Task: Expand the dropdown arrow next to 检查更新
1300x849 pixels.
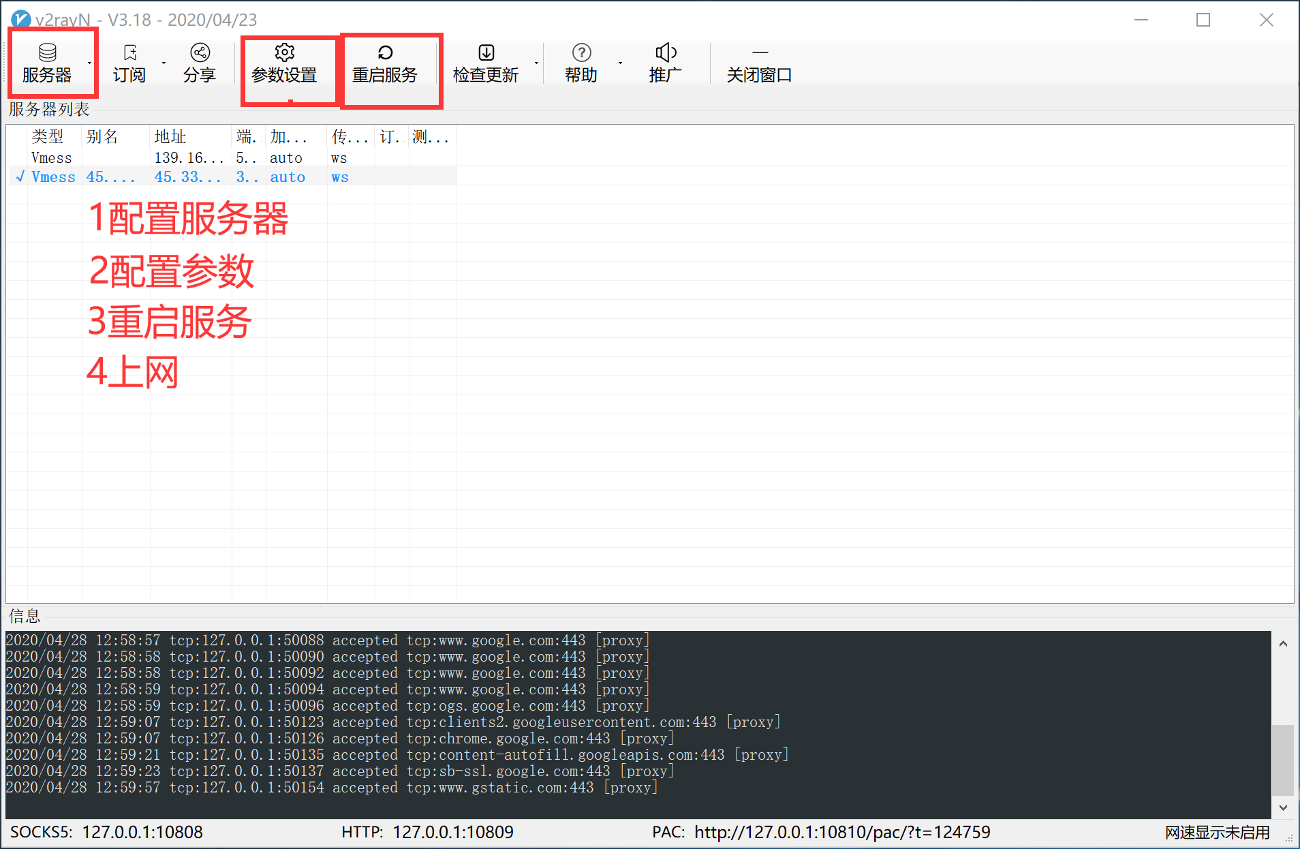Action: point(537,63)
